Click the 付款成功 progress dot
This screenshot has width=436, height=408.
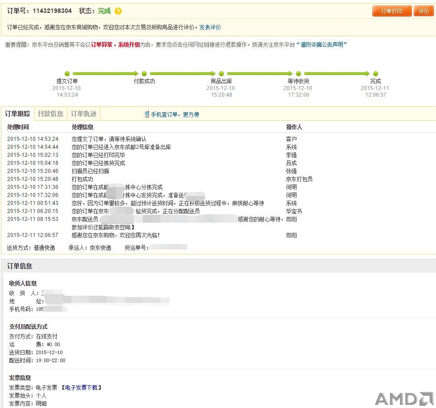(x=144, y=73)
